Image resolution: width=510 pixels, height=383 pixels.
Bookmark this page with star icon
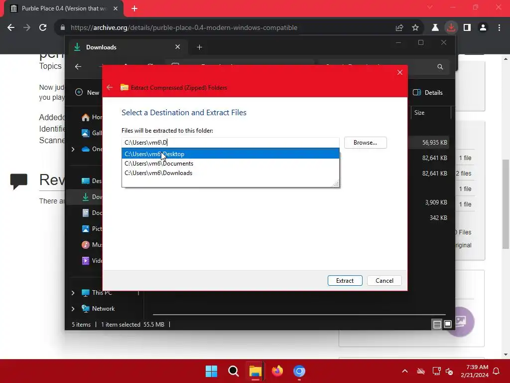(x=415, y=28)
